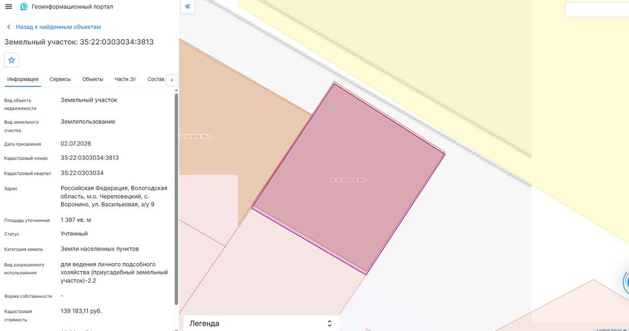Show more tabs with the right arrow button
Screen dimensions: 629x331
pos(172,80)
